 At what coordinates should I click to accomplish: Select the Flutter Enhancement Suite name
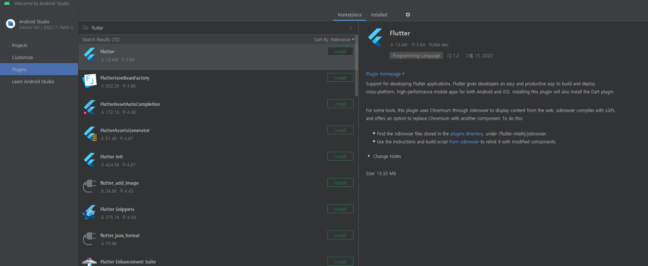128,262
